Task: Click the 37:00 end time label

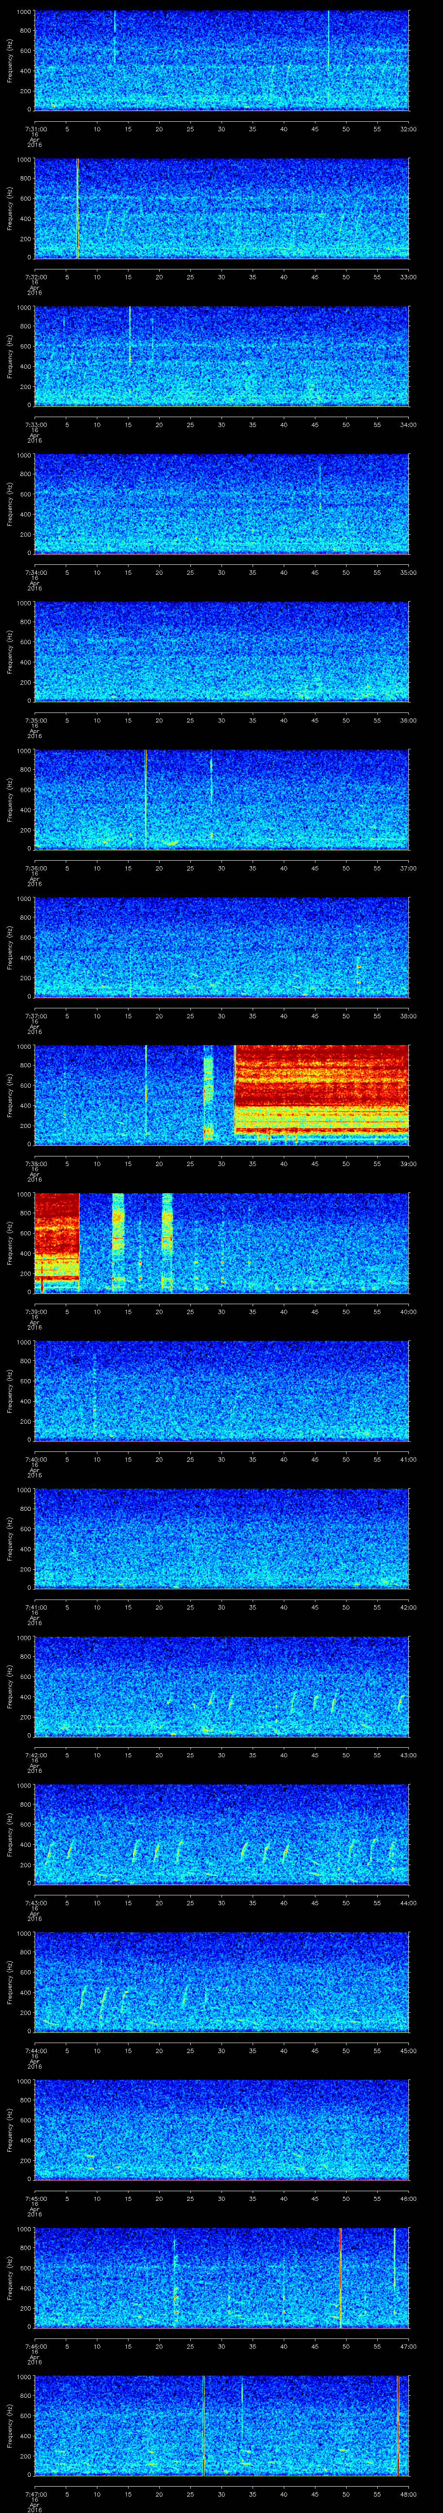Action: click(x=408, y=868)
